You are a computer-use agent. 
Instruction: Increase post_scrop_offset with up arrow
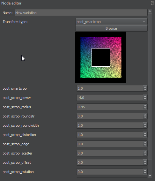[145, 161]
